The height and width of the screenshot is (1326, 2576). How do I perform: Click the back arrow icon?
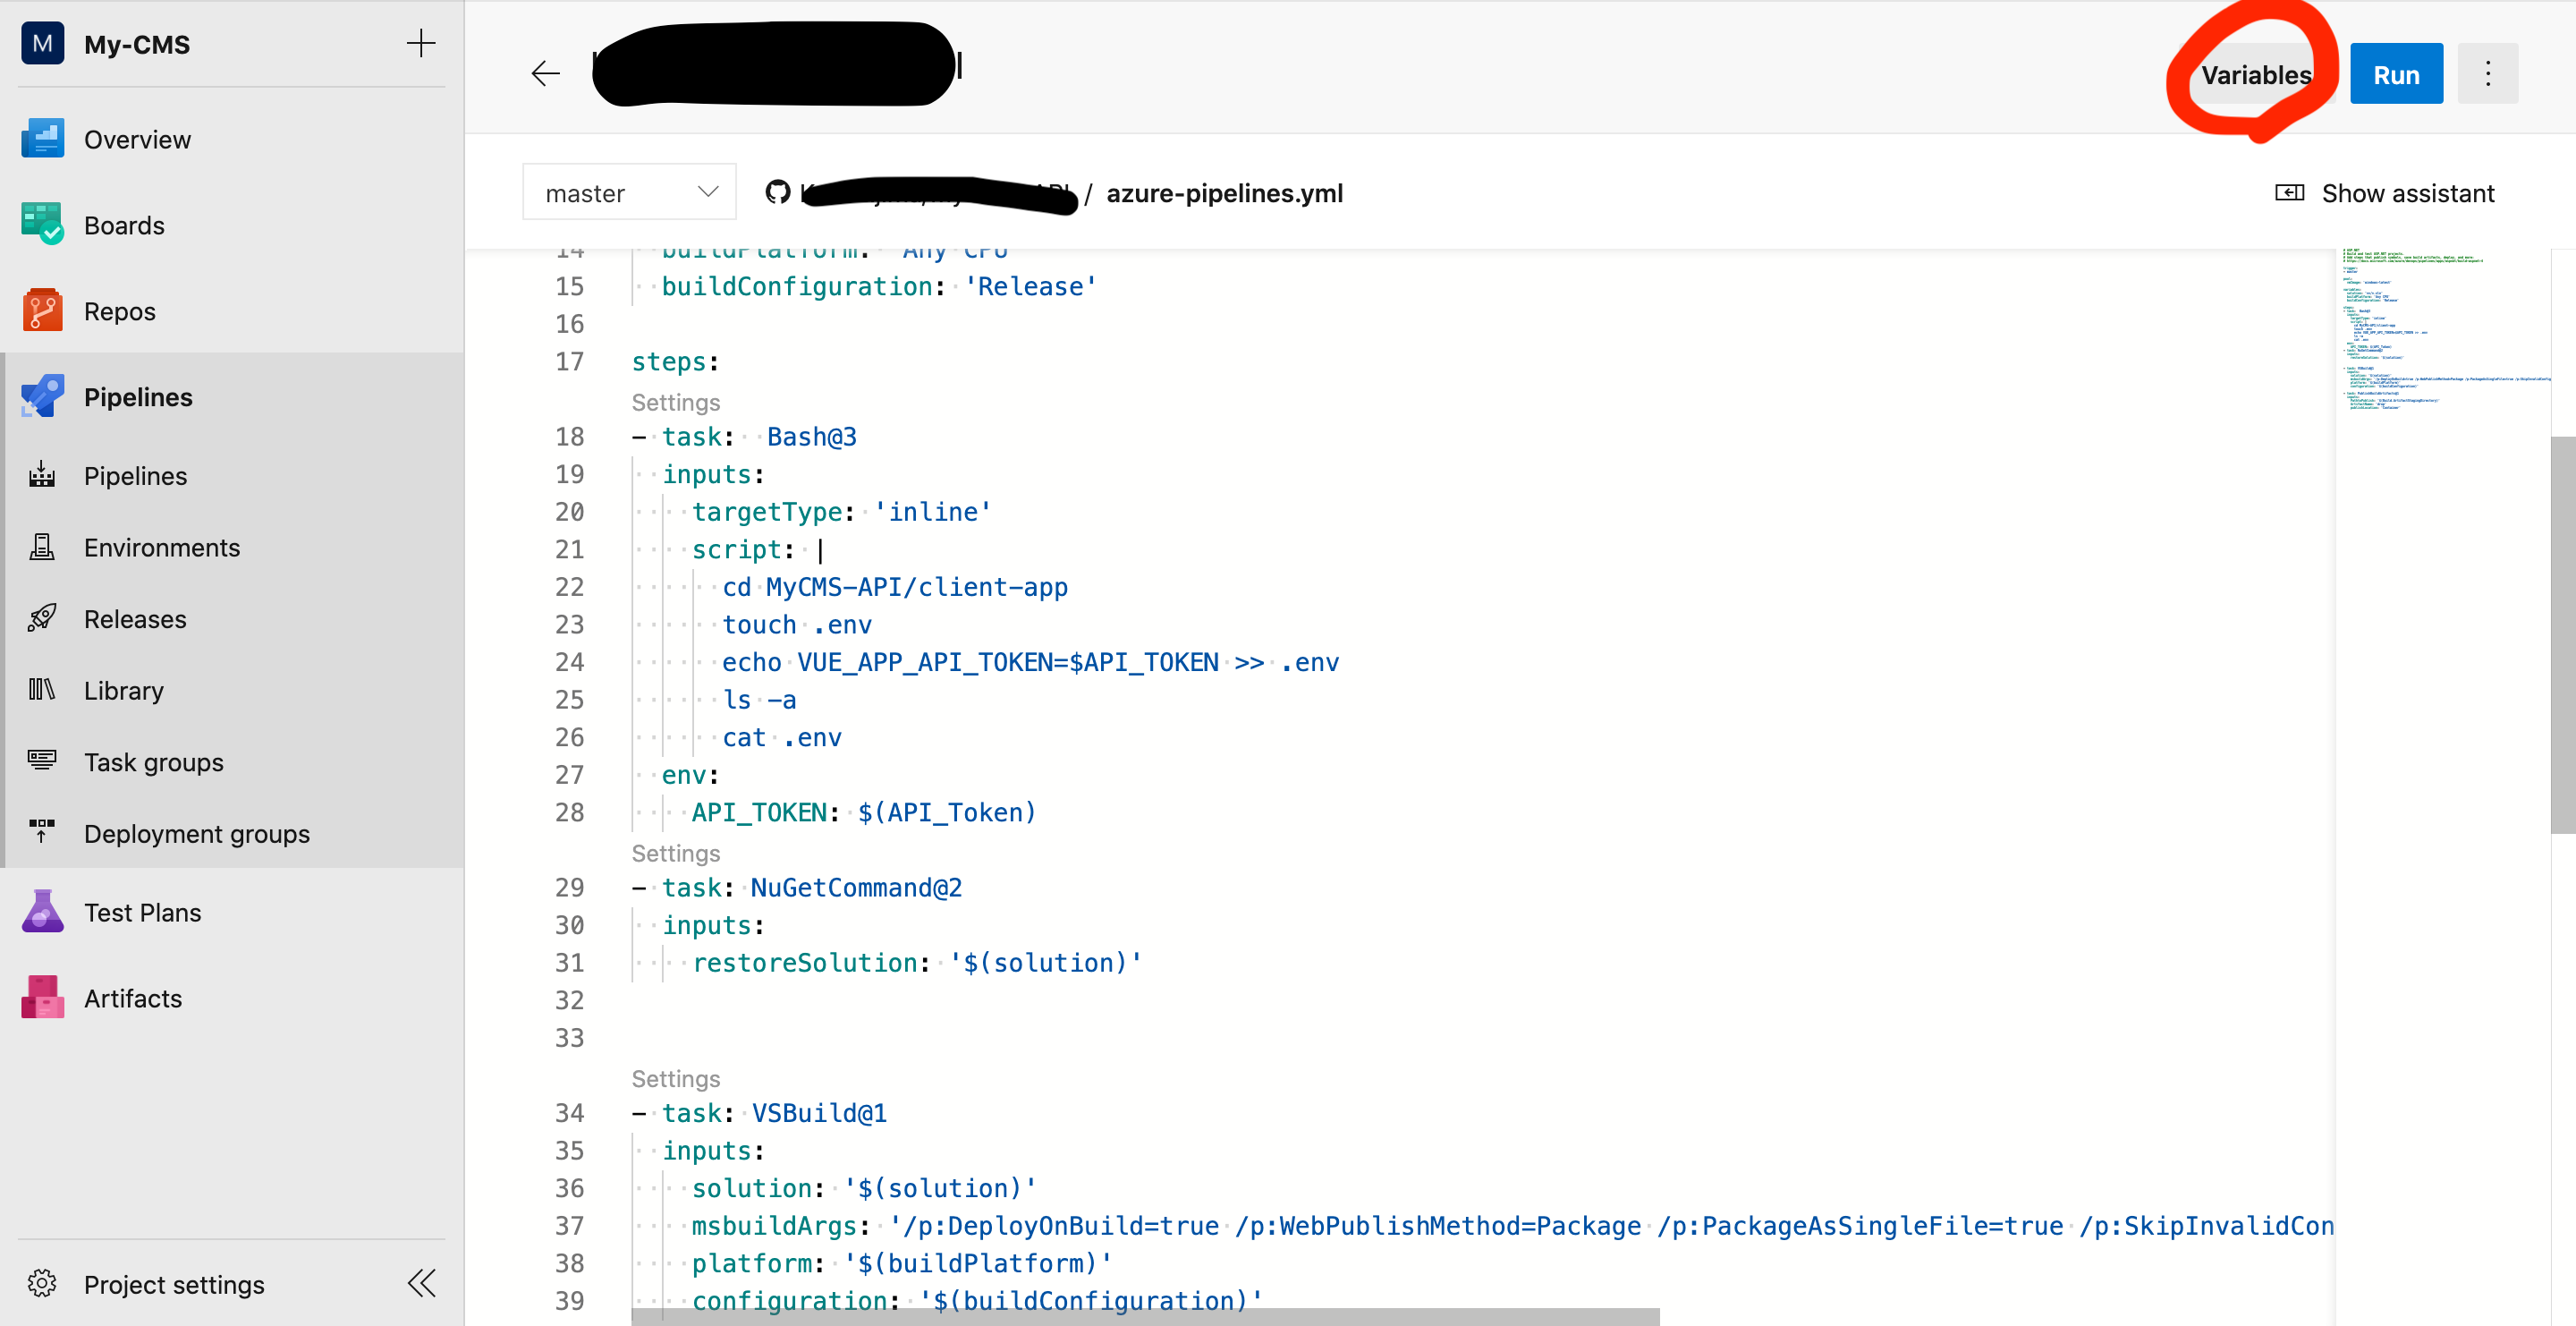coord(545,73)
